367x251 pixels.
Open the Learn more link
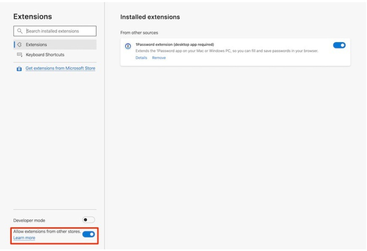click(24, 238)
